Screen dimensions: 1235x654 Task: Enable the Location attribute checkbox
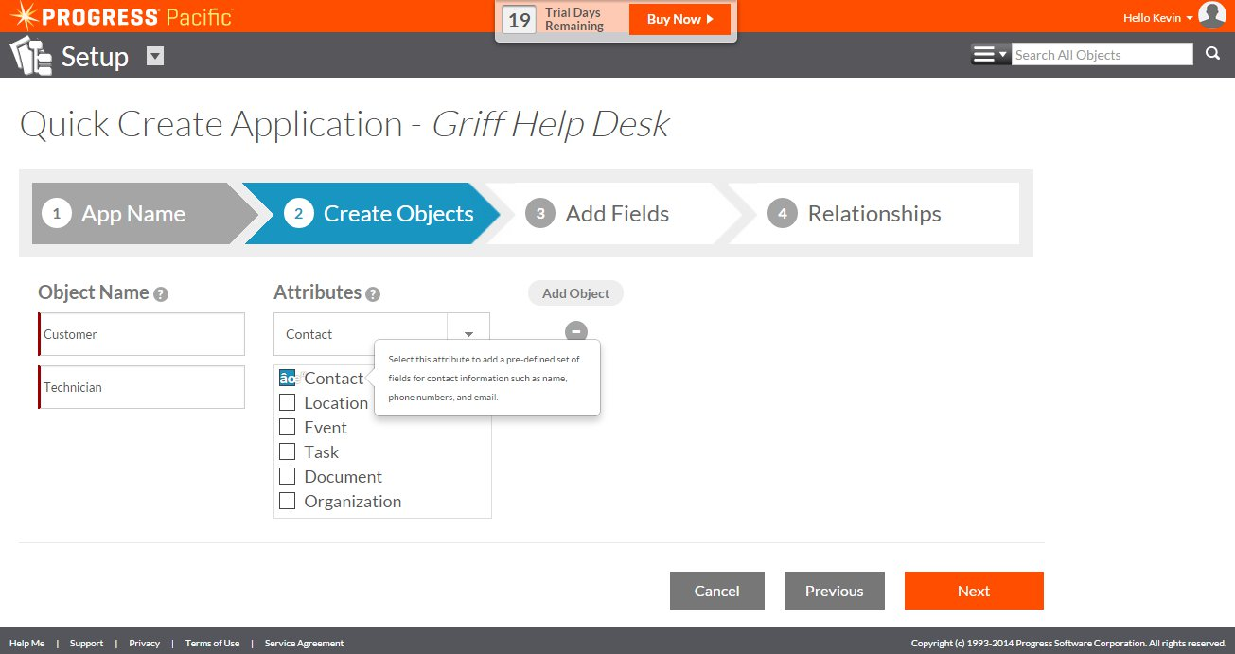288,403
